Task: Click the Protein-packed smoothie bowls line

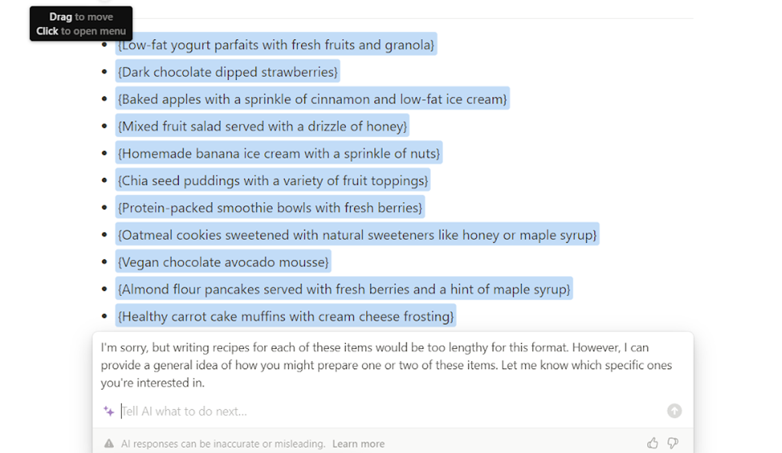Action: coord(270,208)
